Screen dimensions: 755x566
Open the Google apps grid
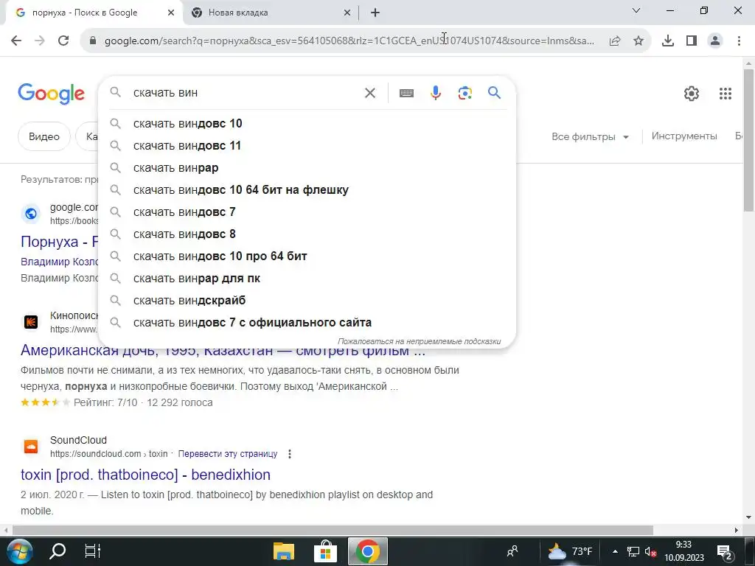[x=726, y=94]
